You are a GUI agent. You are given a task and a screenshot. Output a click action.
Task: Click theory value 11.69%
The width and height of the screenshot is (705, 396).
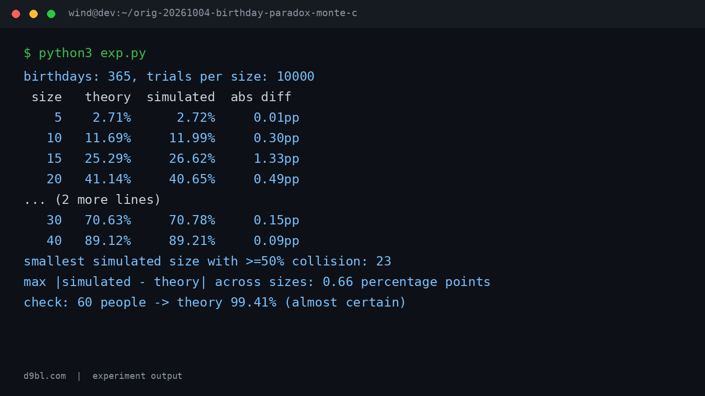[108, 138]
